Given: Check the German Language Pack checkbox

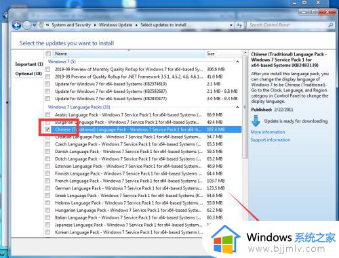Looking at the screenshot, I should (47, 188).
